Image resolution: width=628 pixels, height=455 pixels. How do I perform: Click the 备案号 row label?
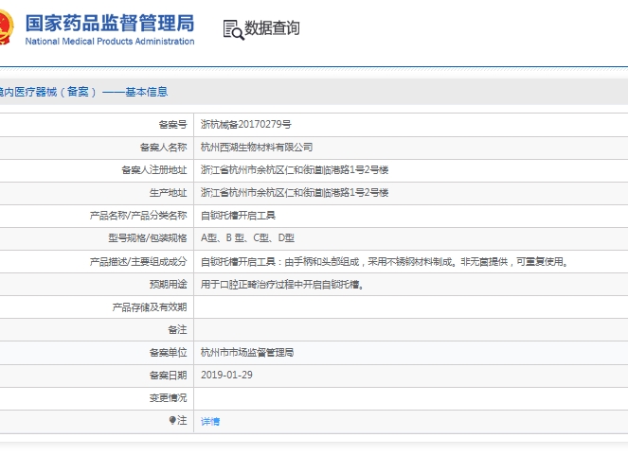click(172, 124)
